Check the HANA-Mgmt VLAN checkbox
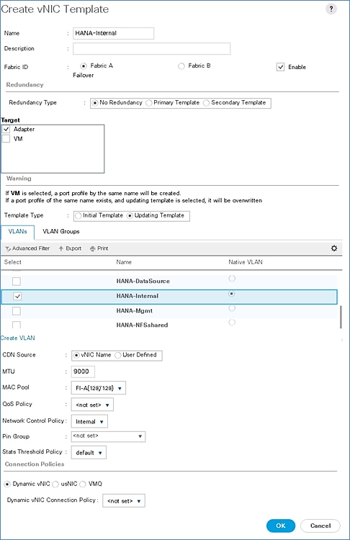350x540 pixels. (x=17, y=311)
